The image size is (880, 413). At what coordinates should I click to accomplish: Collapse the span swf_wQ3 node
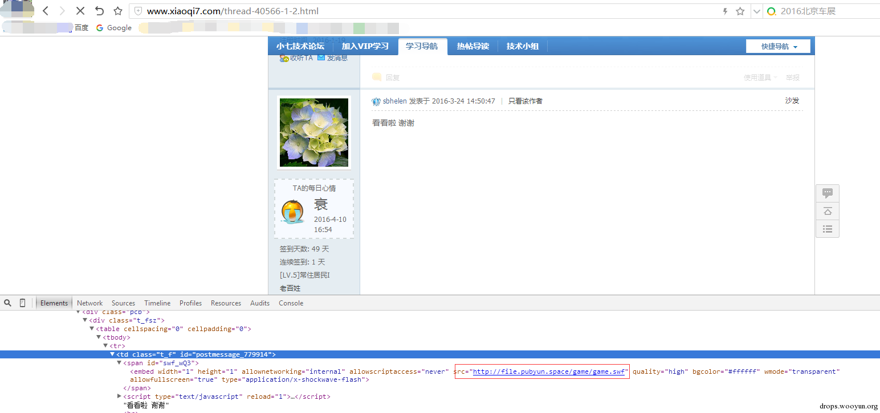tap(119, 363)
